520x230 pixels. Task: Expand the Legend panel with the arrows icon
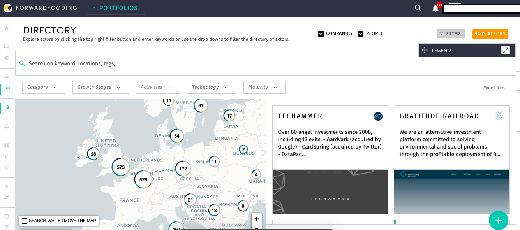[x=505, y=50]
